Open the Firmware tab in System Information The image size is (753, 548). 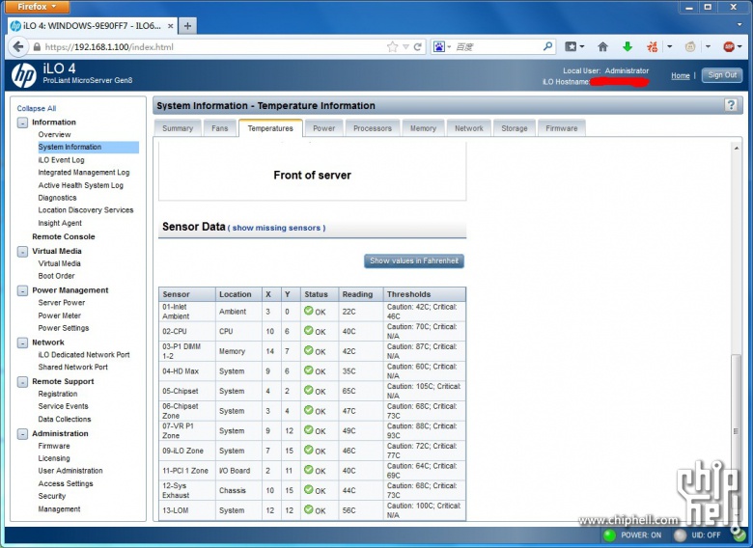pos(562,128)
